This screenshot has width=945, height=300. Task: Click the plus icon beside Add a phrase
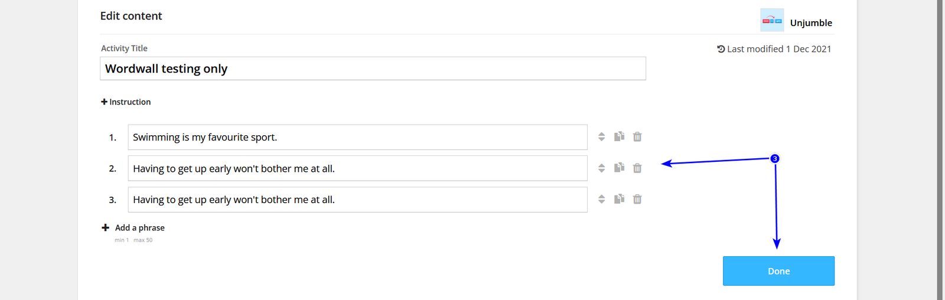point(105,227)
